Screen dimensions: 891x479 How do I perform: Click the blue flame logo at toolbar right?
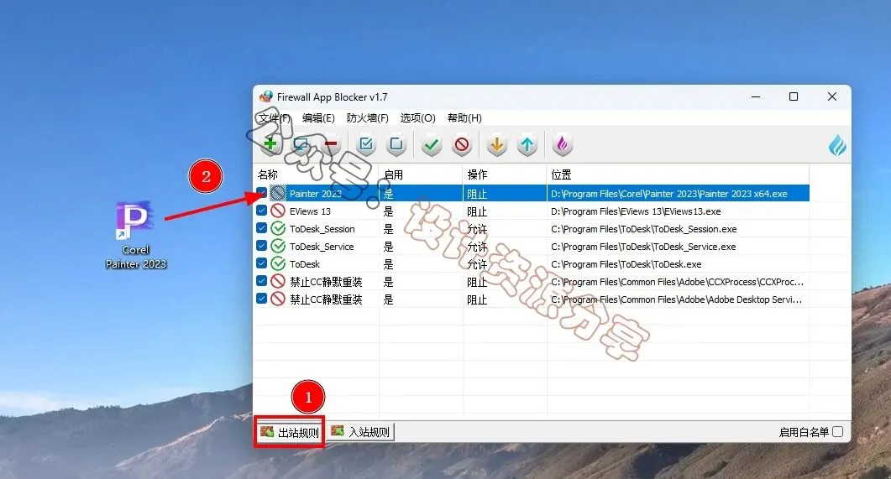(837, 146)
